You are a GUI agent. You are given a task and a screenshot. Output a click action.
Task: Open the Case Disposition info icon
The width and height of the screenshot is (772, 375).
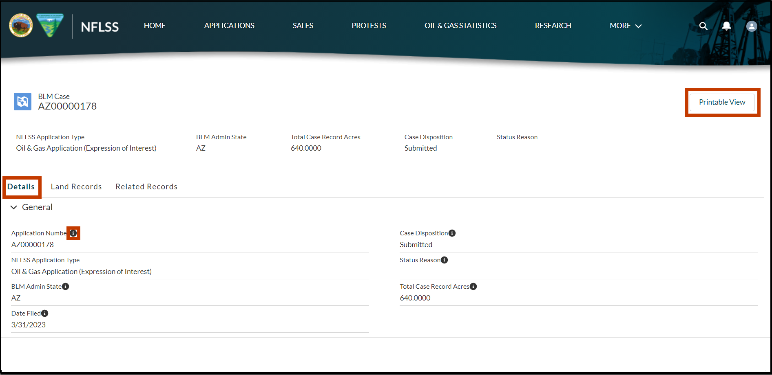coord(453,233)
